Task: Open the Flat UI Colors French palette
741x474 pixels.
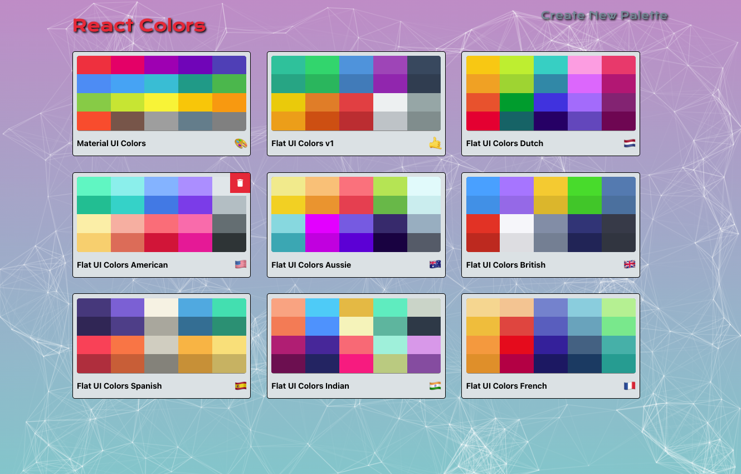Action: 550,335
